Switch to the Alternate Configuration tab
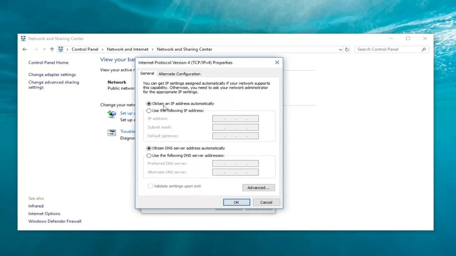Viewport: 456px width, 256px height. point(179,74)
